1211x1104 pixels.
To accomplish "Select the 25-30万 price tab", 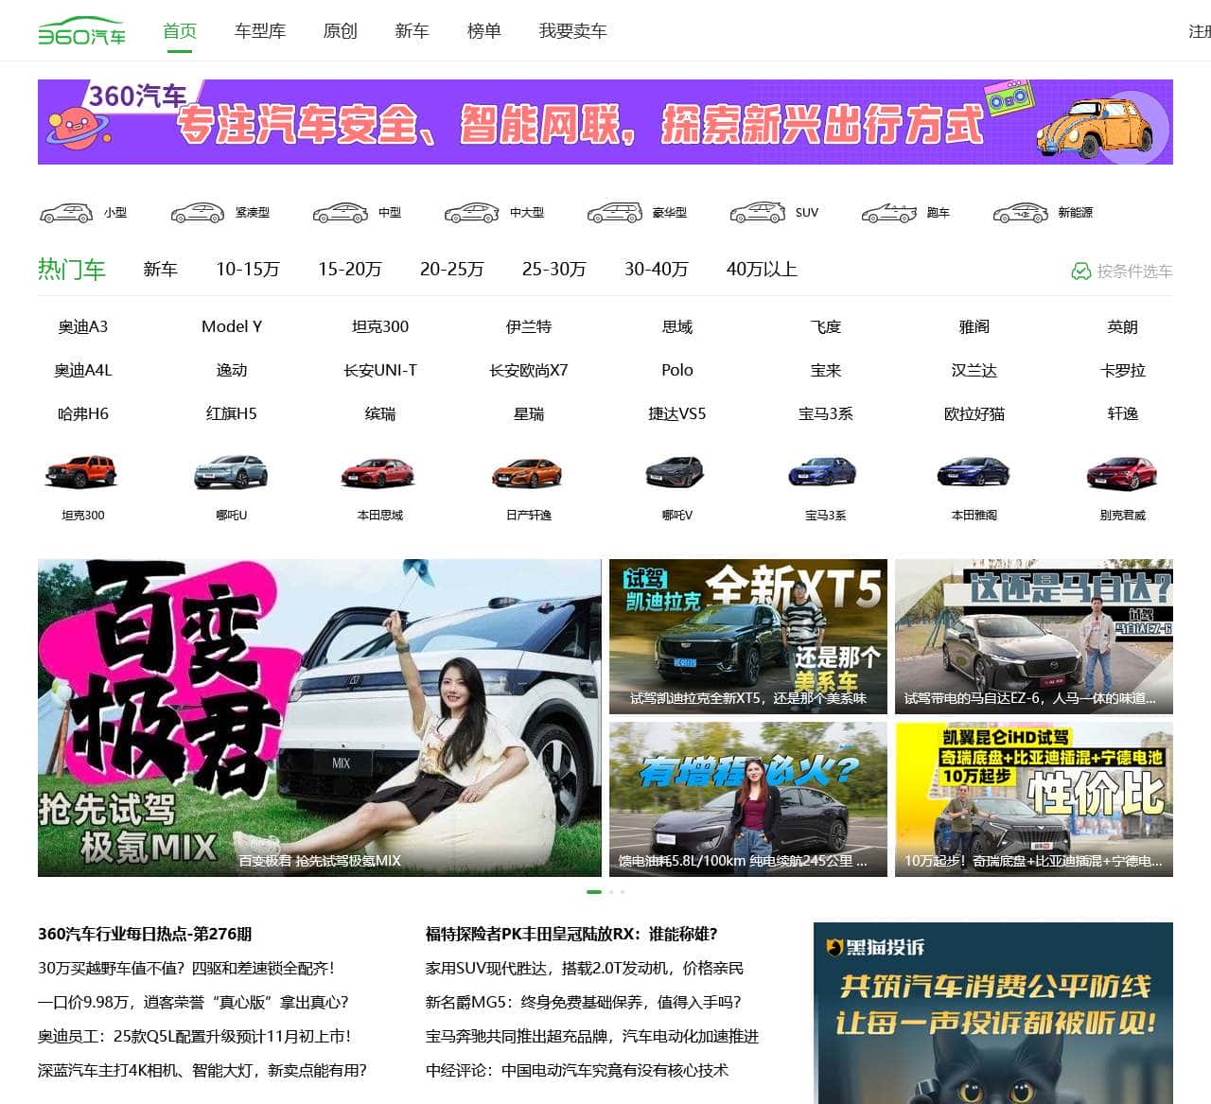I will coord(554,270).
